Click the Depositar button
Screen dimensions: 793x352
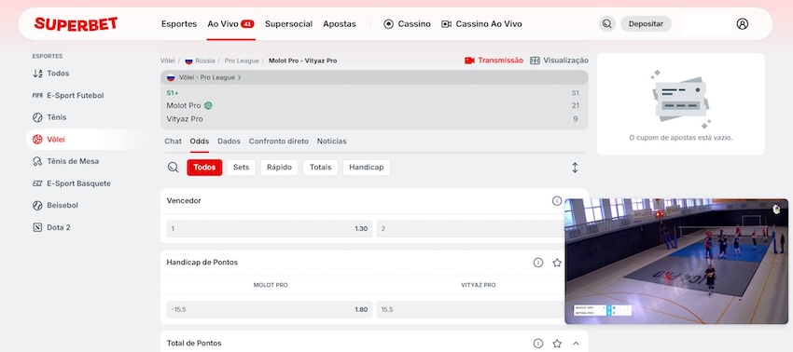coord(646,23)
